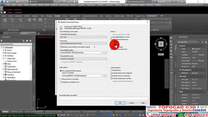208x117 pixels.
Task: Click the Create View Frames ribbon icon
Action: tap(5, 20)
